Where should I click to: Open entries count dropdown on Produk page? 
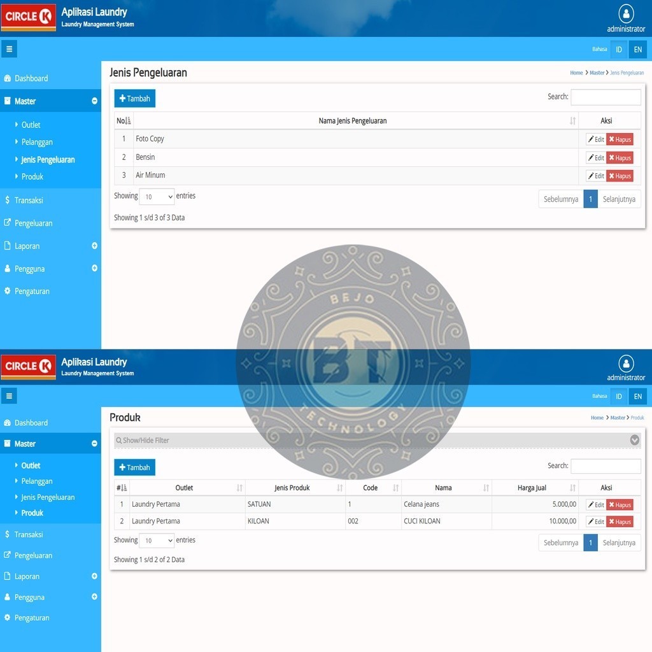[x=157, y=541]
